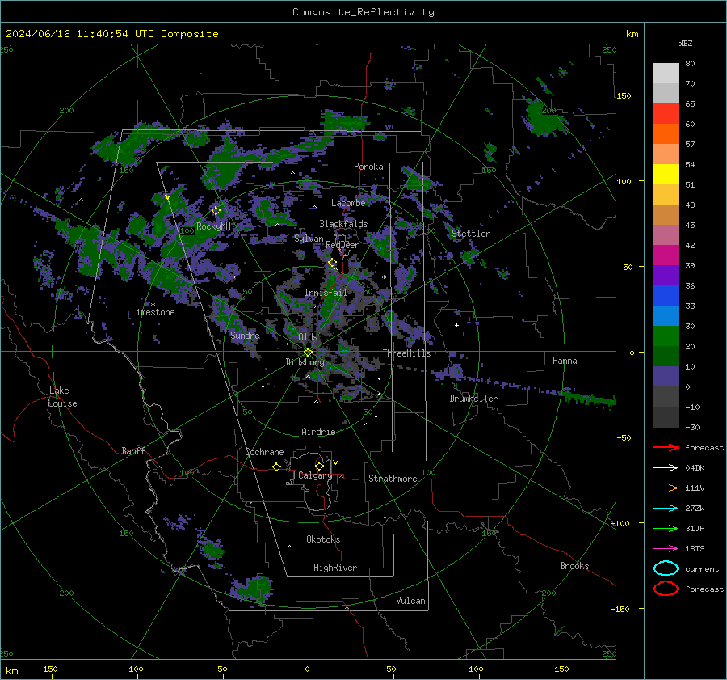727x680 pixels.
Task: Select the 51 dBZ yellow swatch
Action: click(666, 175)
